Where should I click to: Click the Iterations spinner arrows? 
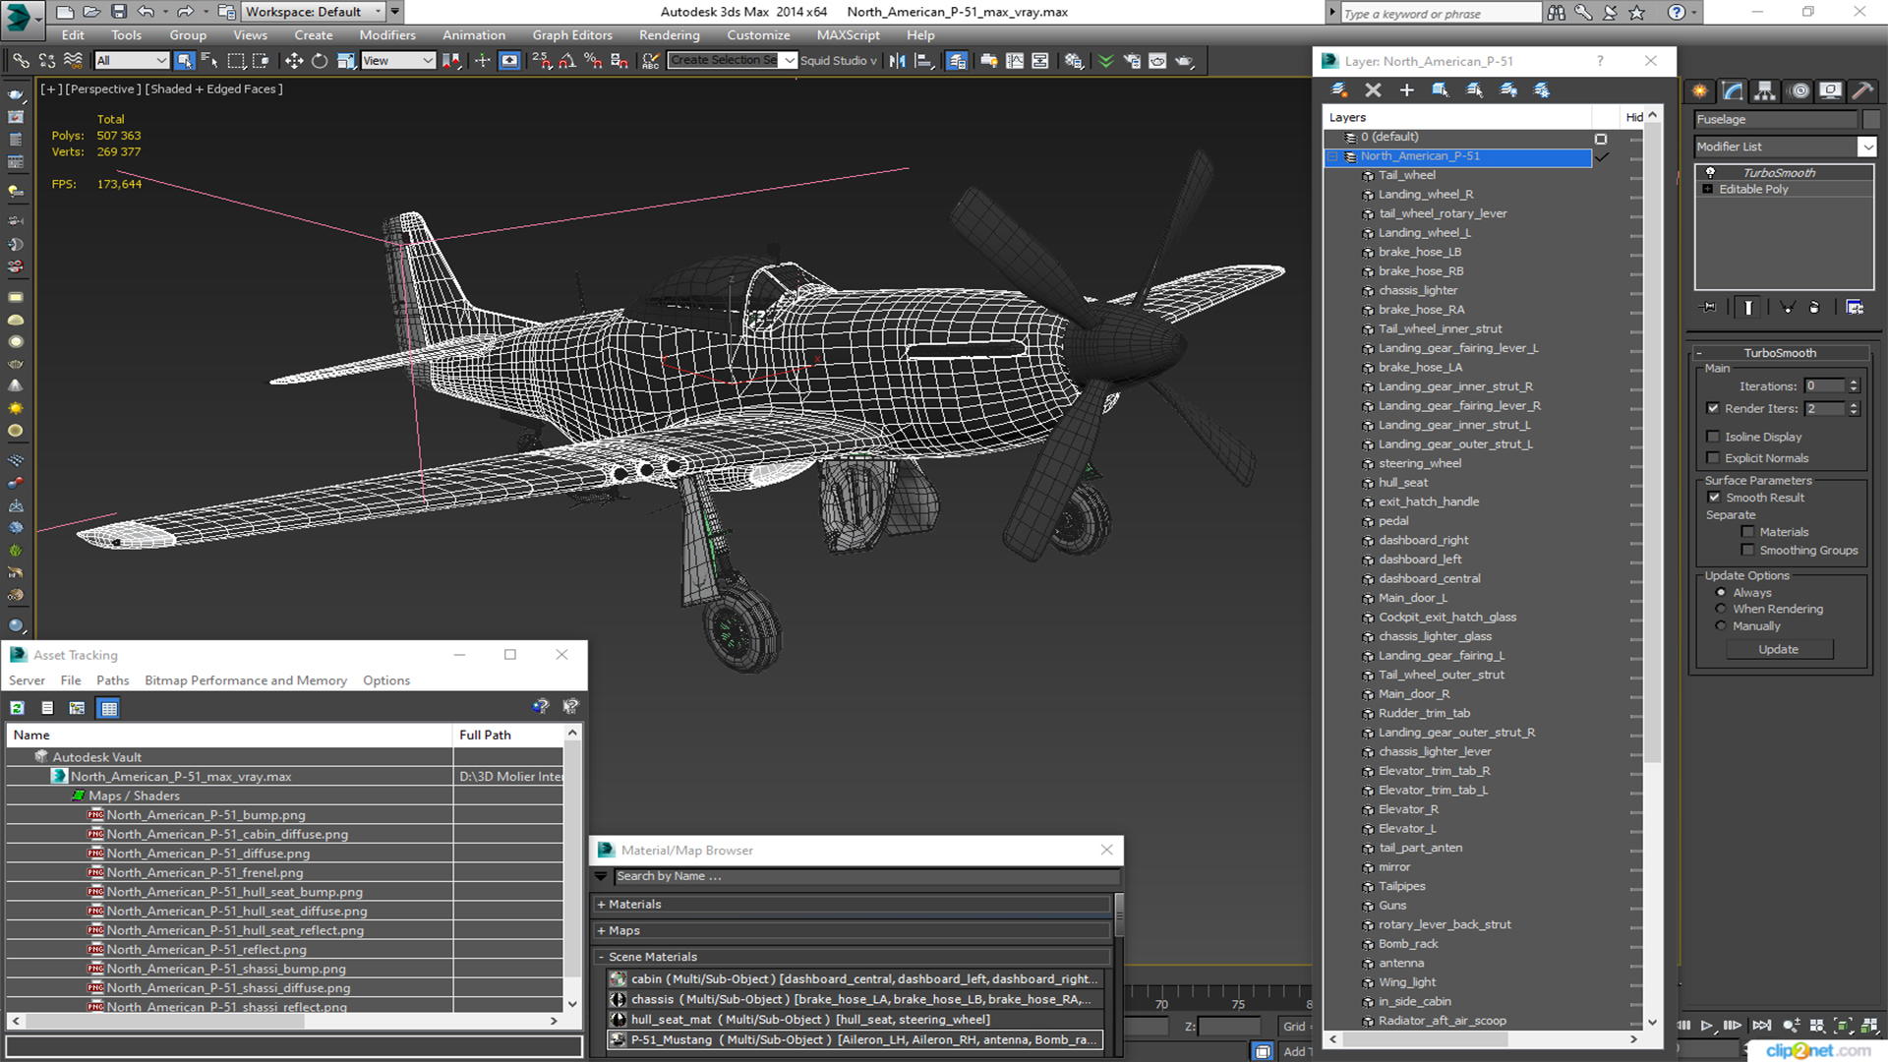tap(1854, 386)
